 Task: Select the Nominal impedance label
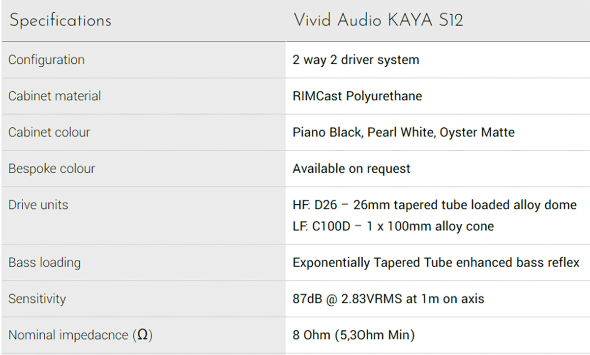(x=80, y=335)
